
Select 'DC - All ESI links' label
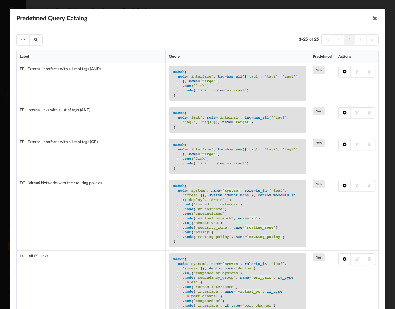(x=34, y=256)
